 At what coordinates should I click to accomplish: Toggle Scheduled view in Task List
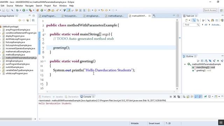click(x=198, y=20)
